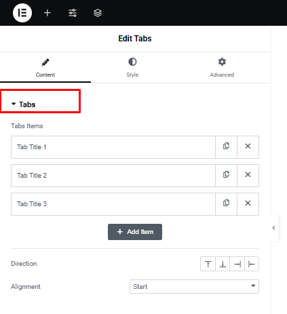
Task: Open site settings sliders icon
Action: tap(73, 13)
